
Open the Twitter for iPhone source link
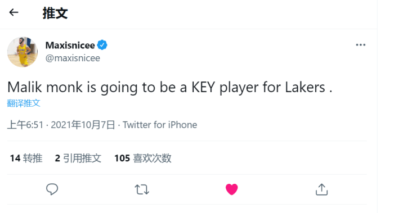point(160,125)
